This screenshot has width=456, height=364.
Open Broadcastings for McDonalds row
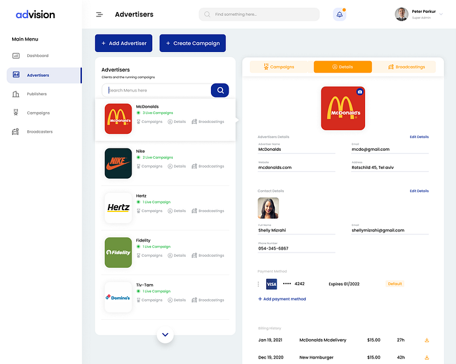coord(208,122)
